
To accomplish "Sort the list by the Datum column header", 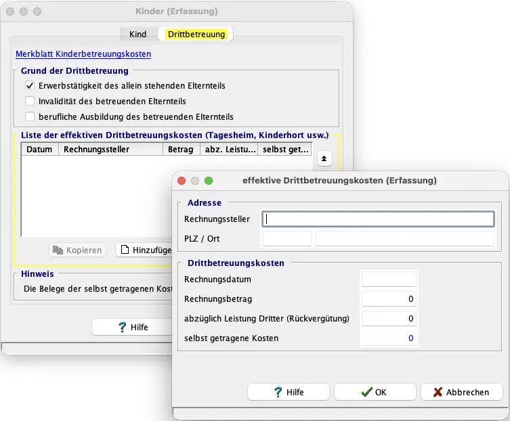I will point(39,150).
